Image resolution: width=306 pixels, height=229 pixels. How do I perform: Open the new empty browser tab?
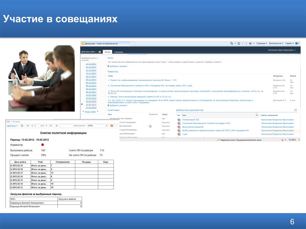pos(132,44)
